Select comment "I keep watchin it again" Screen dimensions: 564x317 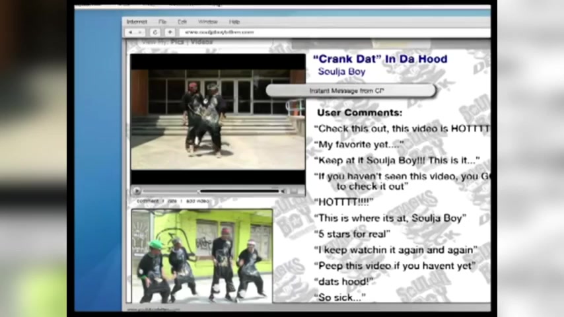396,250
